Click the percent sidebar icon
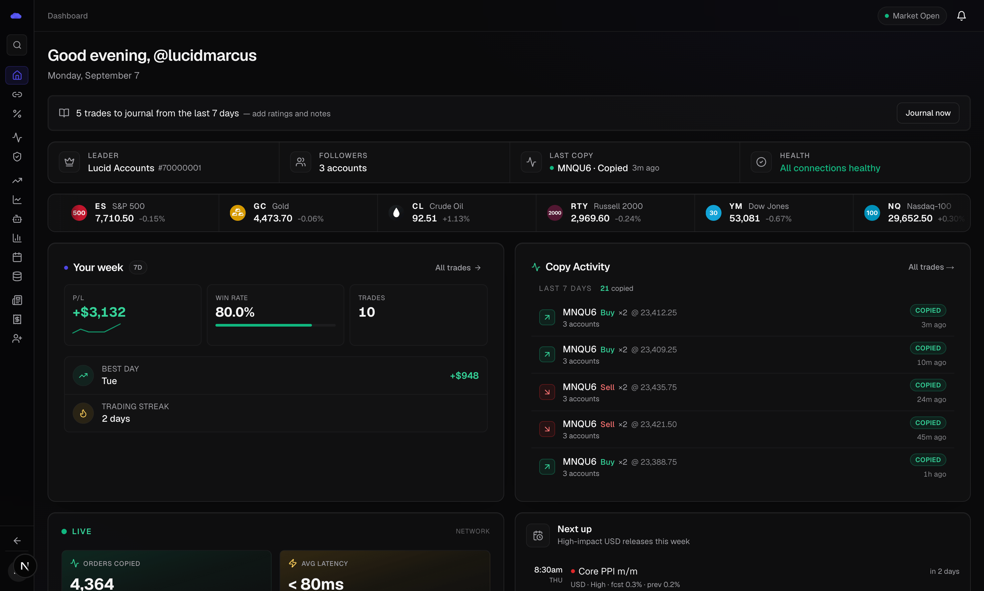The image size is (984, 591). pos(17,114)
